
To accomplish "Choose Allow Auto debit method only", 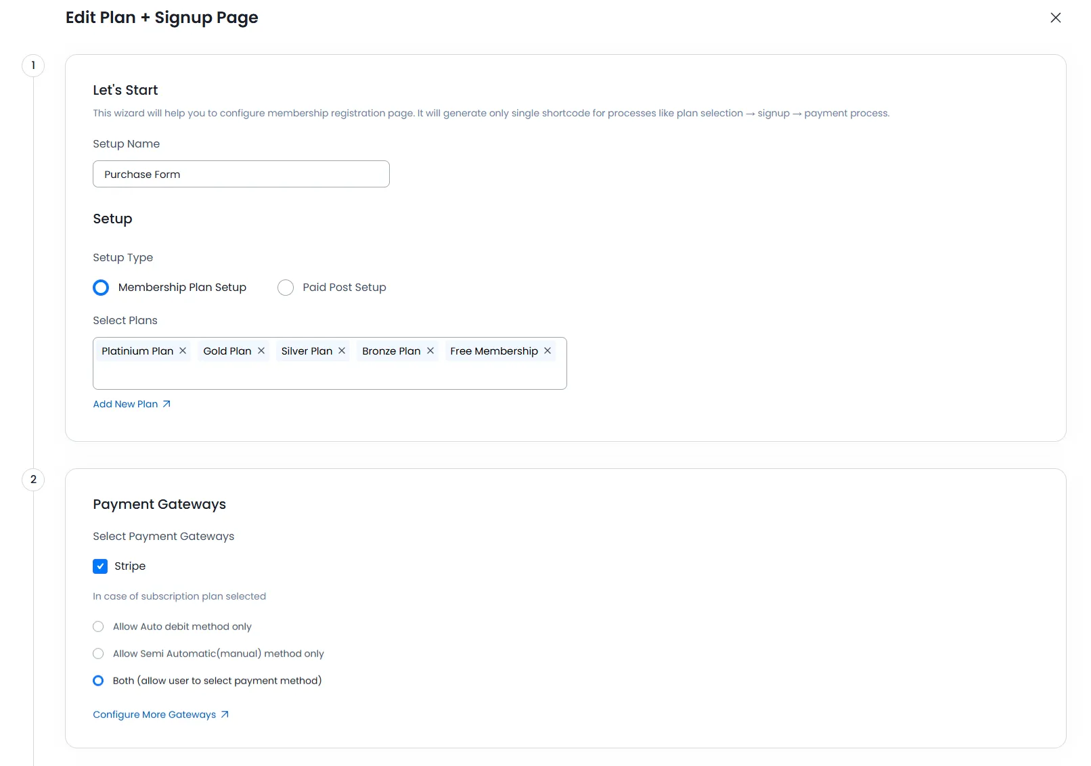I will 99,627.
